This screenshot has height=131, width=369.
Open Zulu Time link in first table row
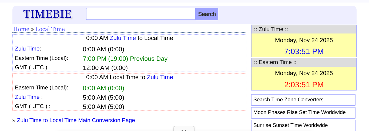click(x=27, y=49)
